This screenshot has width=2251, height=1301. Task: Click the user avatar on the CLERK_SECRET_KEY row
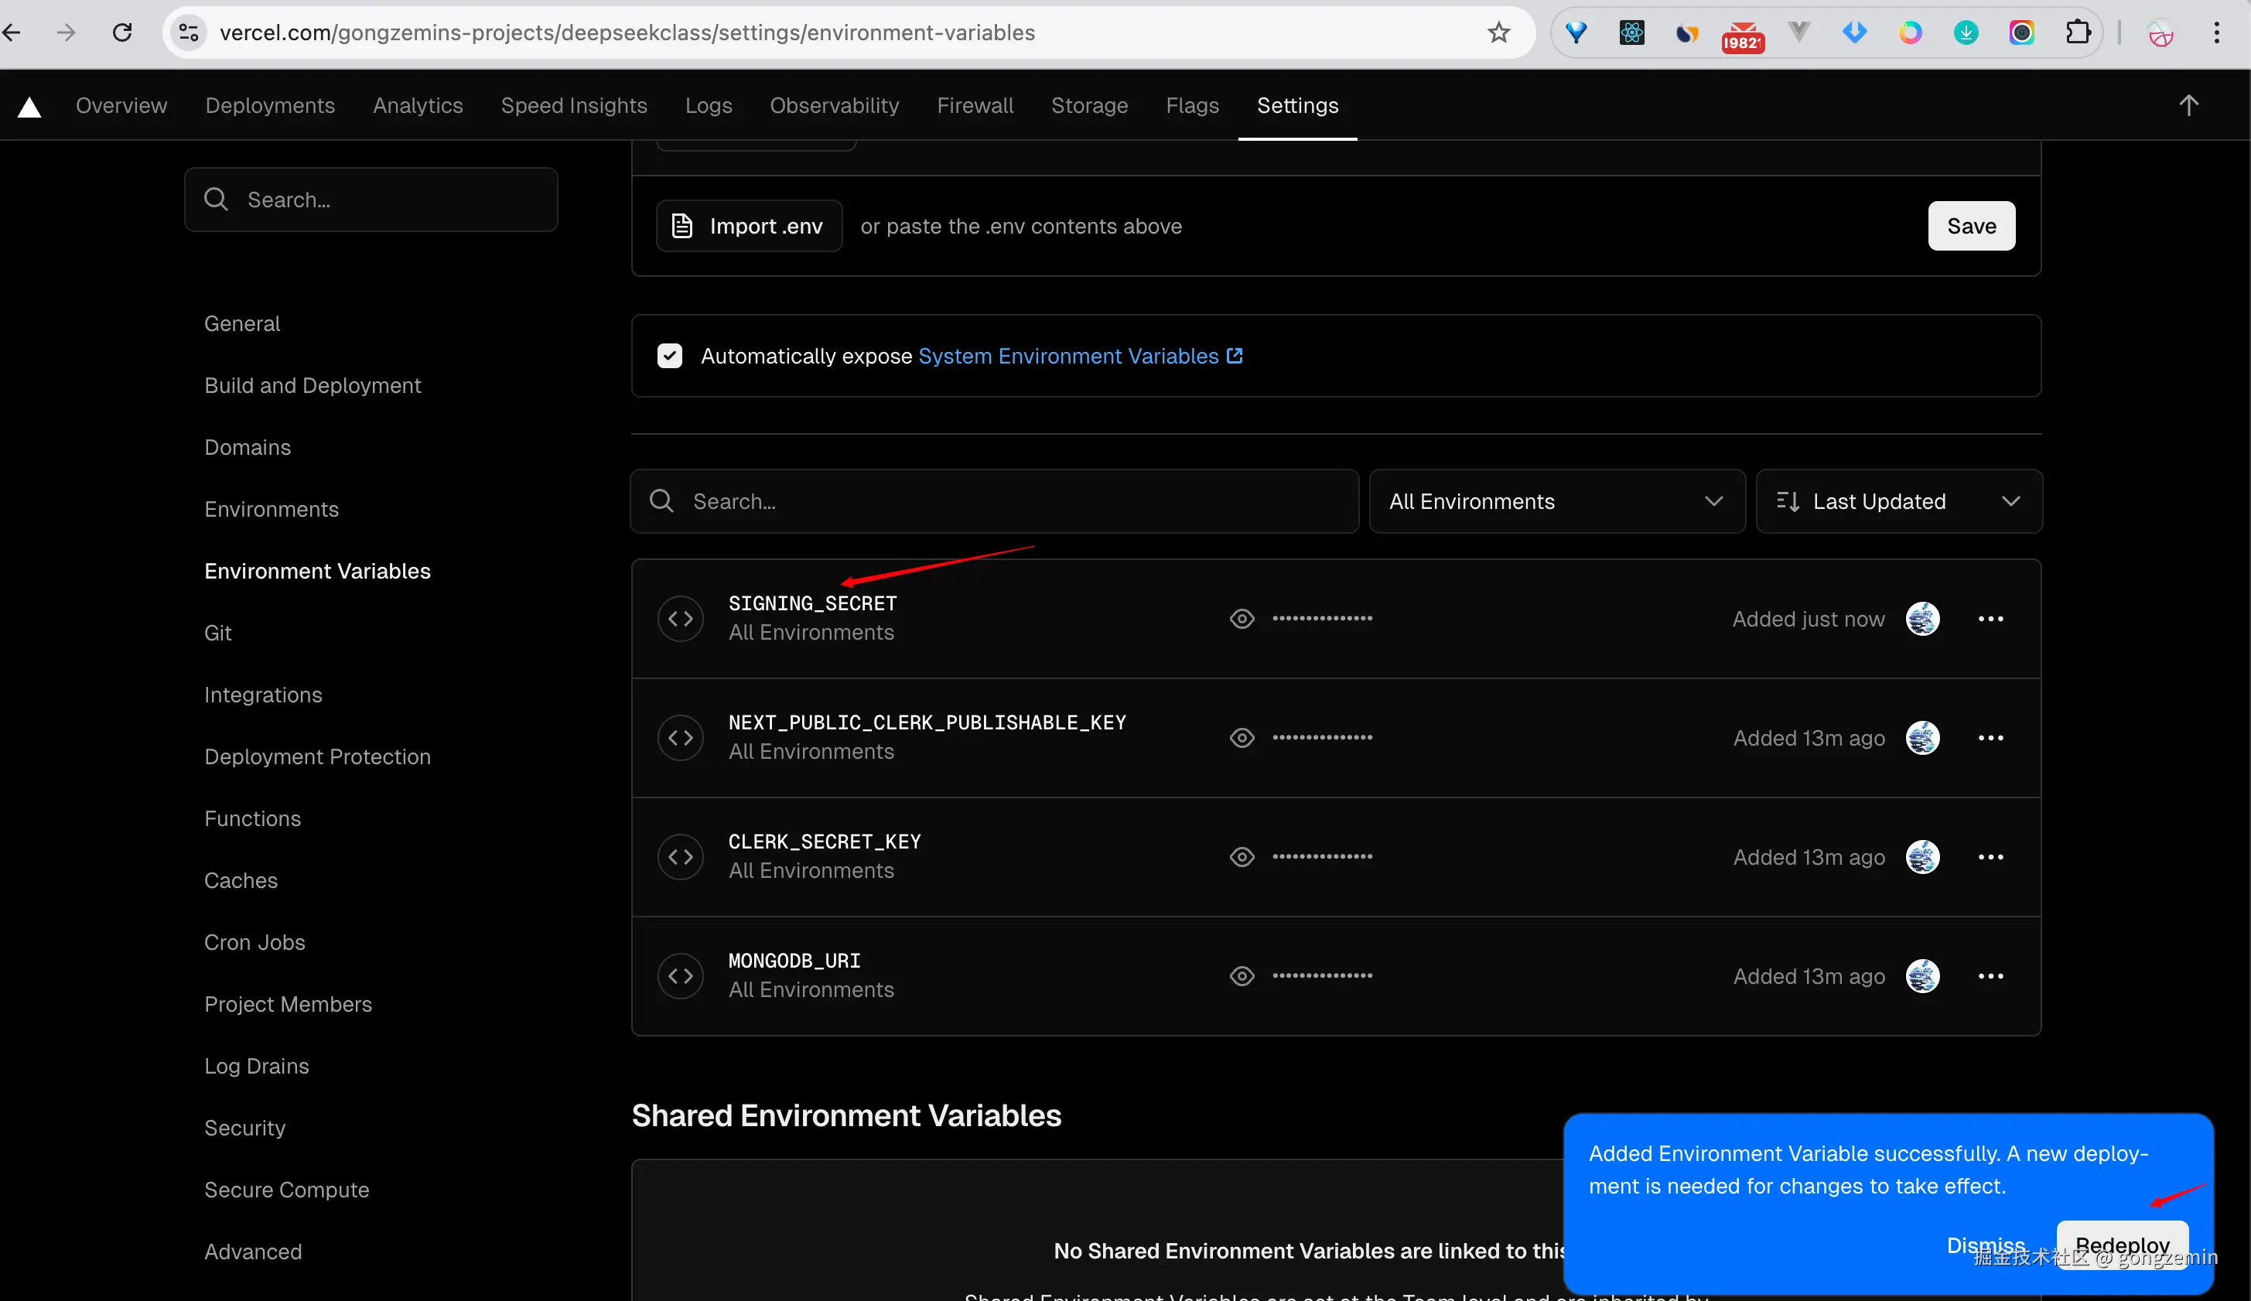tap(1922, 857)
